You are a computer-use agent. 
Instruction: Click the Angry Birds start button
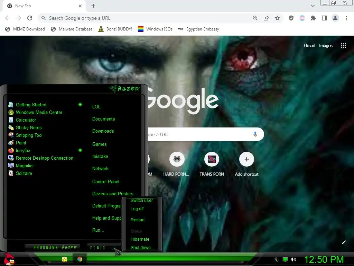coord(9,259)
